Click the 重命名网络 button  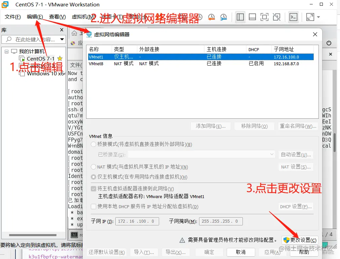click(x=298, y=126)
